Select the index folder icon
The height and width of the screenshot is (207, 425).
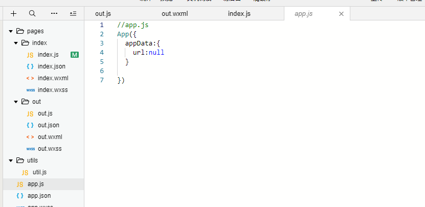[x=25, y=43]
